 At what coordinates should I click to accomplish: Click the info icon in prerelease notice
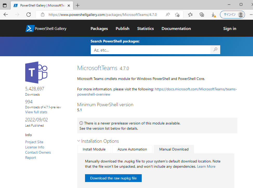tap(81, 123)
